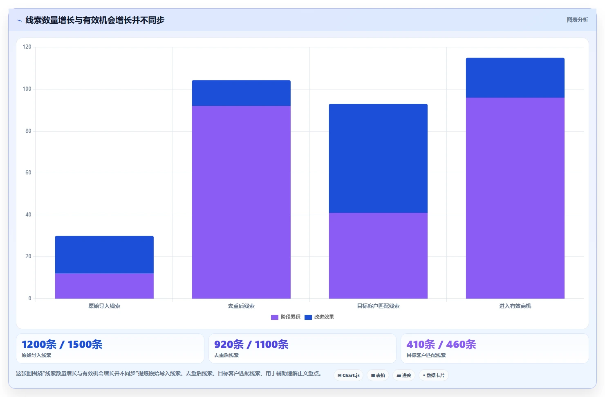The width and height of the screenshot is (605, 397).
Task: Click the 表格 tag
Action: pyautogui.click(x=378, y=375)
